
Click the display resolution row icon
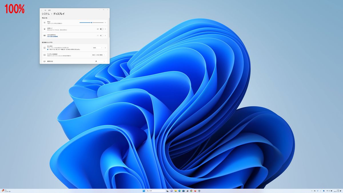click(44, 55)
